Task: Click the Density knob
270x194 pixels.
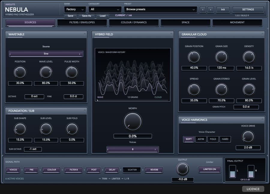Action: coord(249,57)
